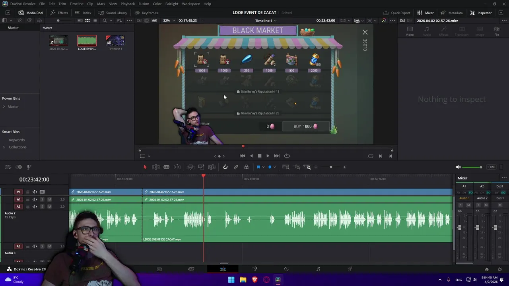Open the flag color dropdown arrow

point(263,167)
